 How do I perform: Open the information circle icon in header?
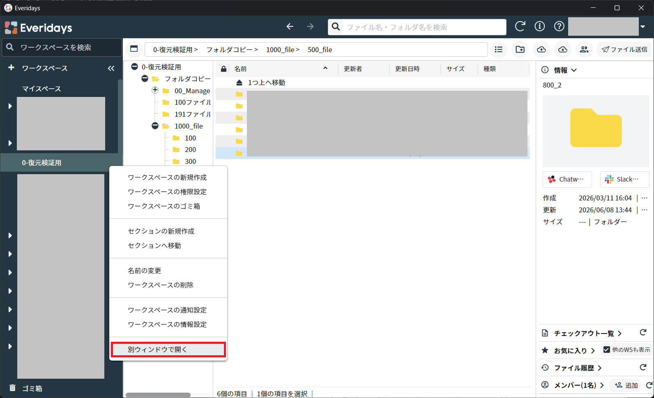539,26
